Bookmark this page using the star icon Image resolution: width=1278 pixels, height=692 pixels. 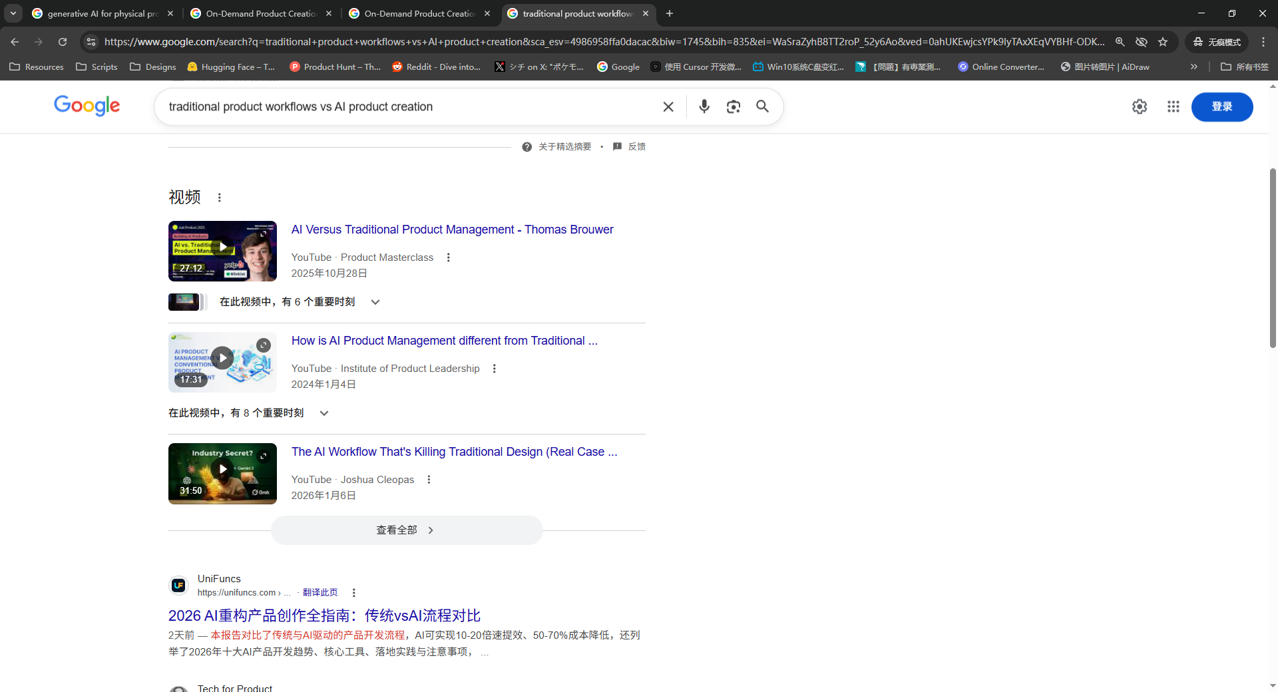click(x=1163, y=41)
